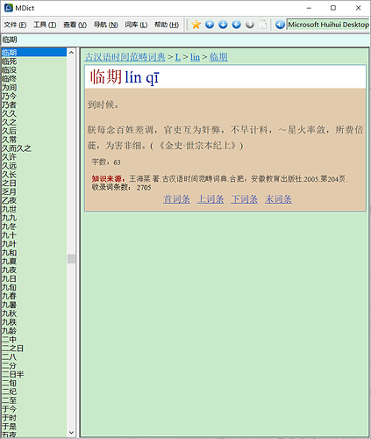This screenshot has width=371, height=439.
Task: Click word list scrollbar down arrow
Action: (71, 432)
